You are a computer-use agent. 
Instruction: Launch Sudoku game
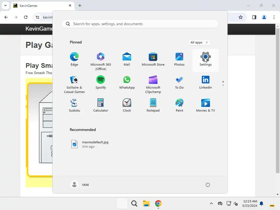(74, 105)
